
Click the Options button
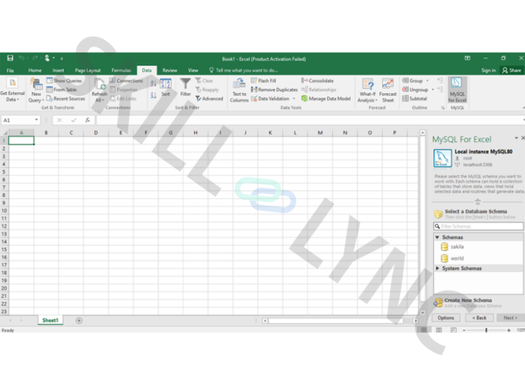[445, 318]
